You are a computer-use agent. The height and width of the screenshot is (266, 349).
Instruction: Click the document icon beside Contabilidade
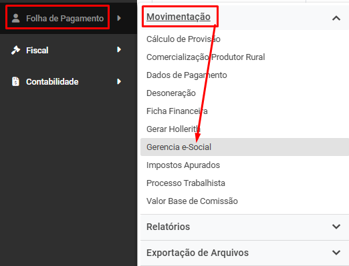(15, 81)
